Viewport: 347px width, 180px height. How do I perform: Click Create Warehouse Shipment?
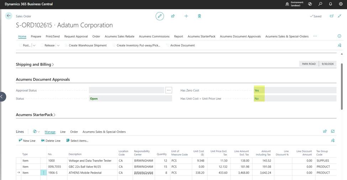pyautogui.click(x=85, y=45)
